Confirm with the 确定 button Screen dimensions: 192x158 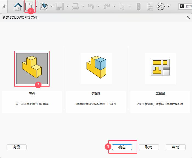122,147
